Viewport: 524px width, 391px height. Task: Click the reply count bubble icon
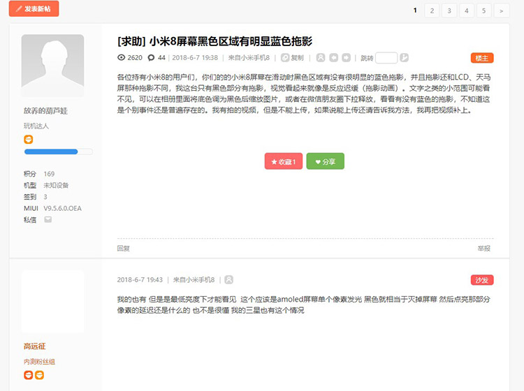pyautogui.click(x=151, y=58)
